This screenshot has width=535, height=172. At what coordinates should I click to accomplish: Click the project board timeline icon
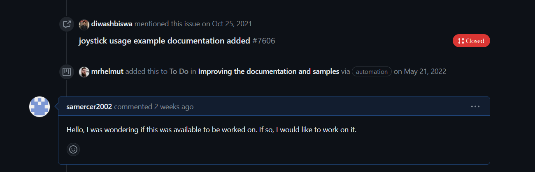pos(66,72)
